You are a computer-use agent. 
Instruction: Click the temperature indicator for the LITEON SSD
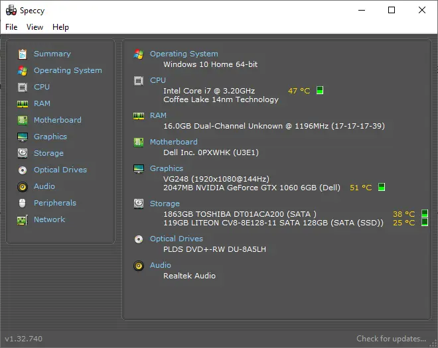click(x=425, y=222)
